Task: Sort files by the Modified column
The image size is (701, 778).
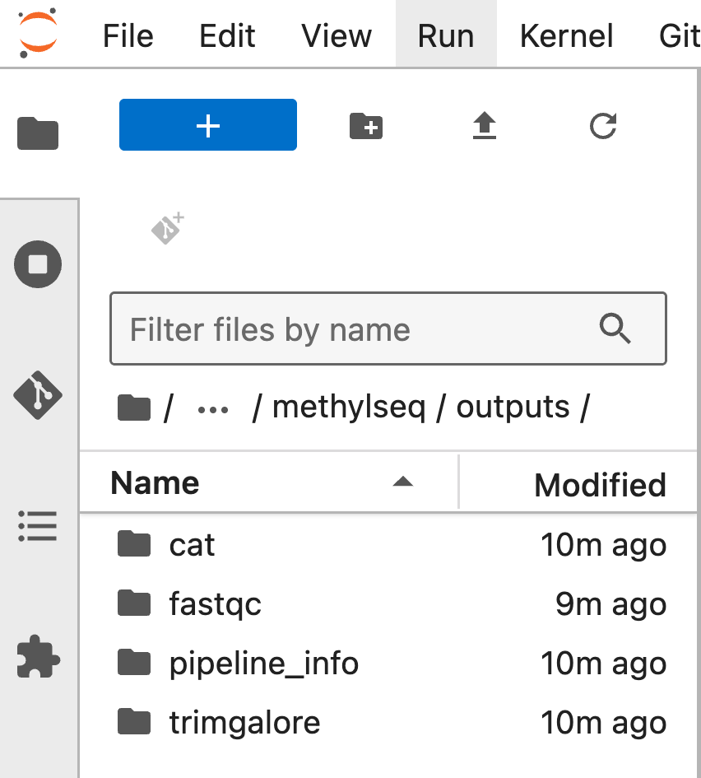Action: (578, 482)
